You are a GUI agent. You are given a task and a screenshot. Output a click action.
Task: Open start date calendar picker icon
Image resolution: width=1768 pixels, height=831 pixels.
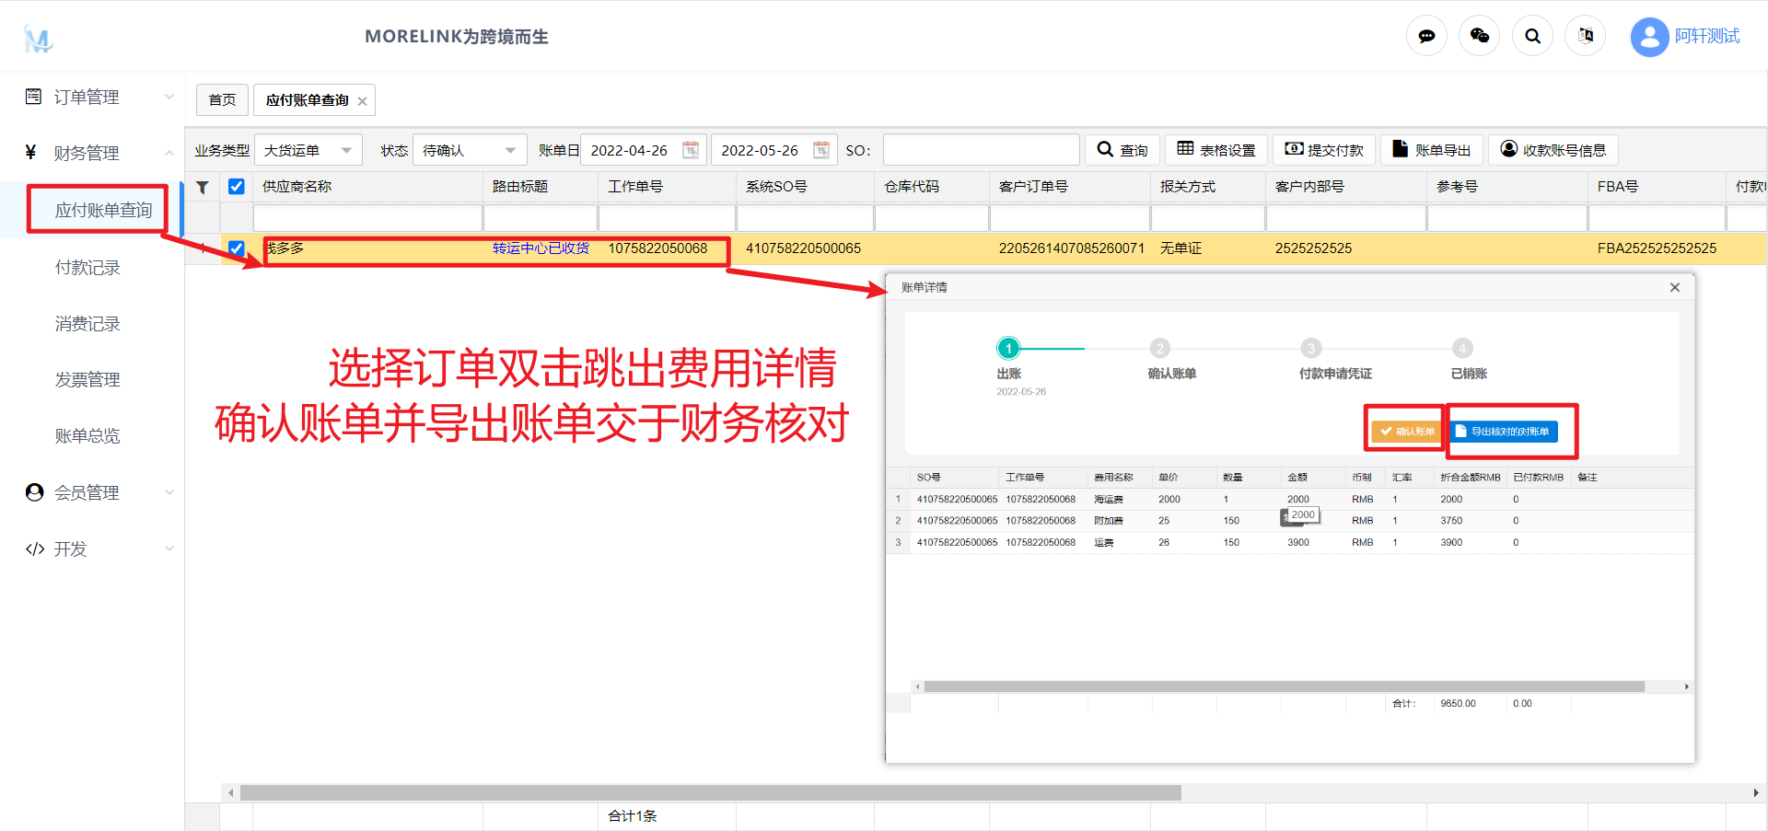click(x=690, y=150)
